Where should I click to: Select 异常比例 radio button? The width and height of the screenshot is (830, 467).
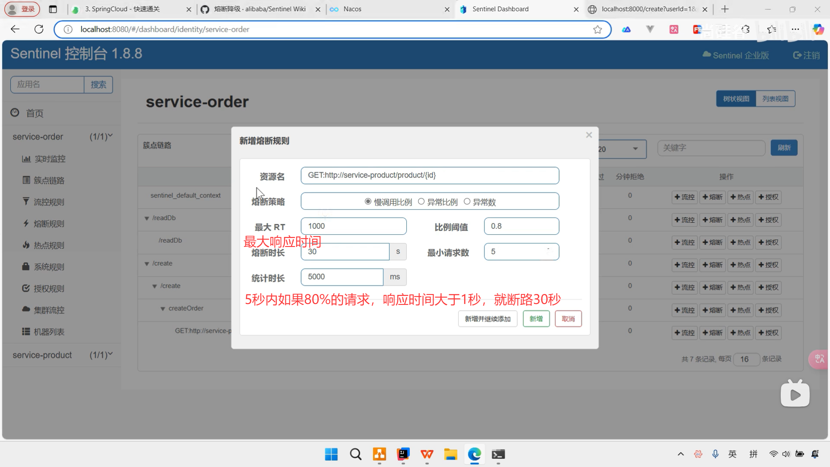click(x=421, y=202)
